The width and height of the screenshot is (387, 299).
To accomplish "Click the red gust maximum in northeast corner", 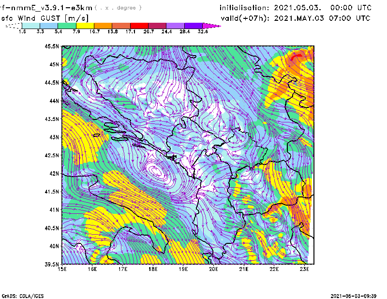I will tap(296, 57).
